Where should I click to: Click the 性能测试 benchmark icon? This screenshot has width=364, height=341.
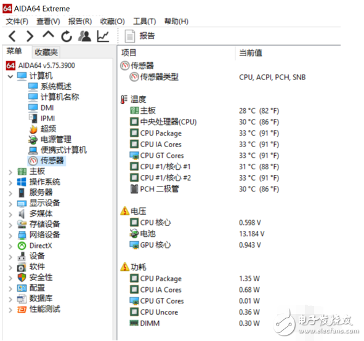click(22, 310)
